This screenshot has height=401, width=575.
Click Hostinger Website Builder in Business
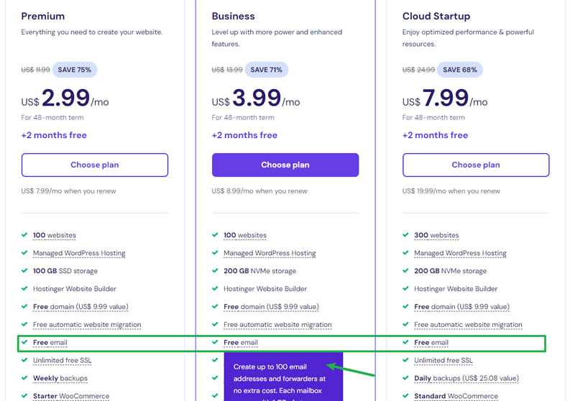[x=265, y=289]
